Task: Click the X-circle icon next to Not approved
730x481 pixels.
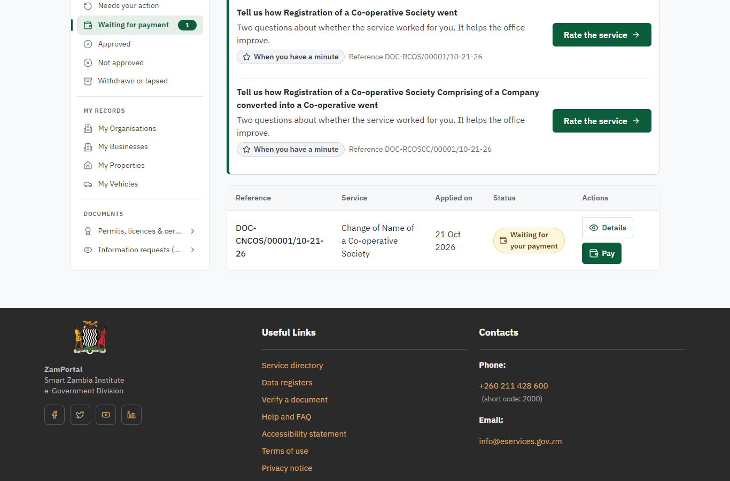Action: tap(88, 63)
